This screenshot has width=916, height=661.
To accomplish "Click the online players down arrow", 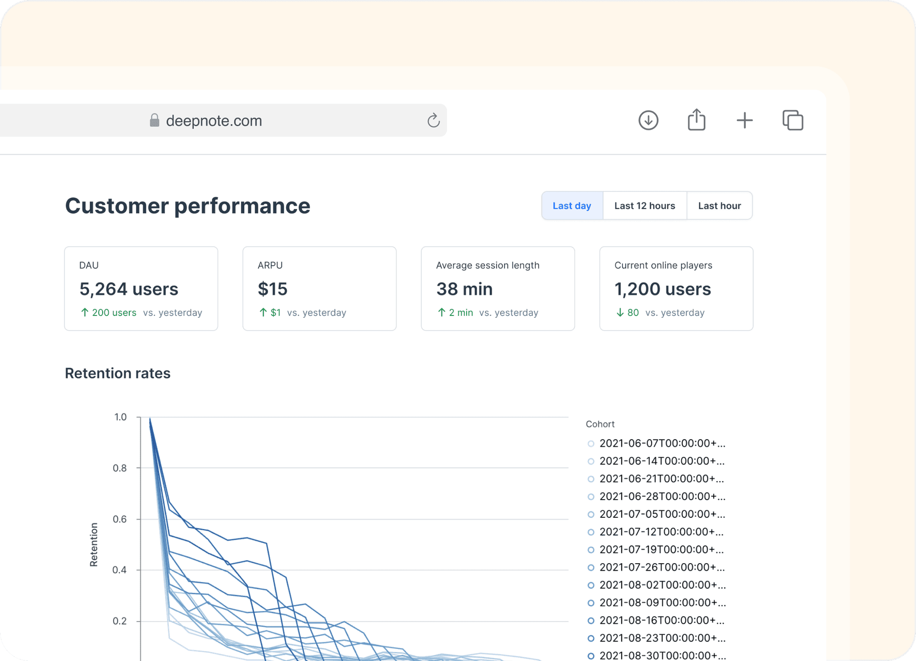I will pos(620,313).
